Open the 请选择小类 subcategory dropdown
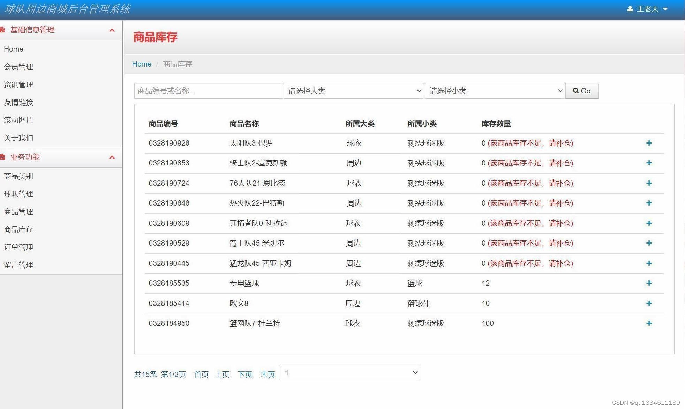685x409 pixels. pyautogui.click(x=494, y=91)
